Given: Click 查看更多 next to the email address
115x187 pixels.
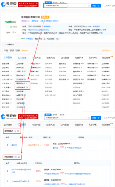Looking at the screenshot, I should click(x=96, y=26).
